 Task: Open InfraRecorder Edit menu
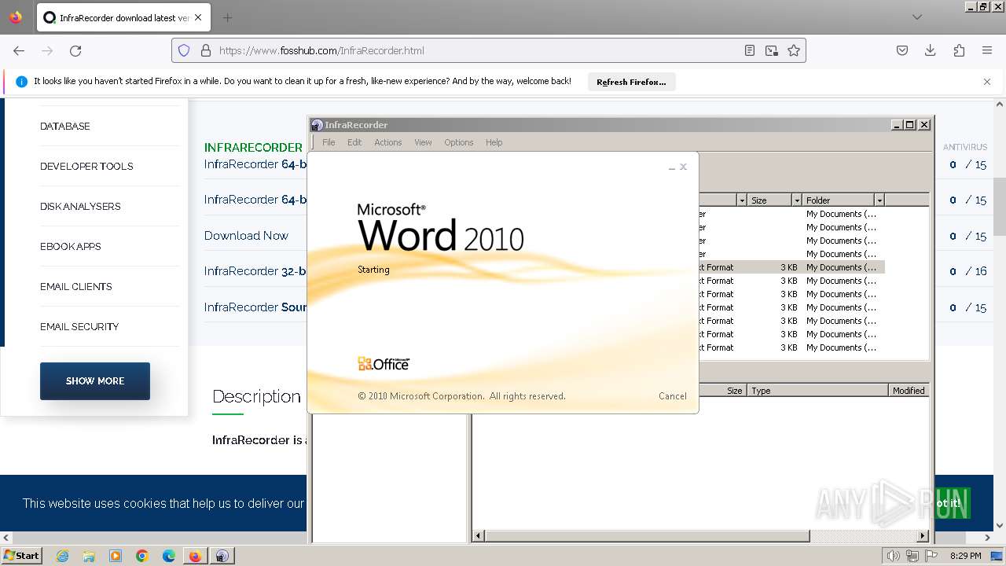pyautogui.click(x=354, y=142)
